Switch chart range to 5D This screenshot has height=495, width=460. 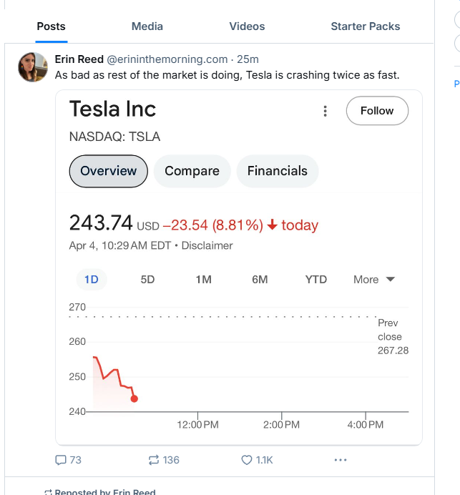147,280
